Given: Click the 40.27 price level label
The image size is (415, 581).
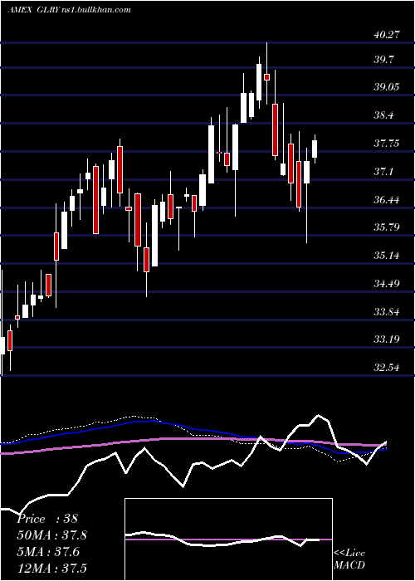Looking at the screenshot, I should tap(388, 35).
